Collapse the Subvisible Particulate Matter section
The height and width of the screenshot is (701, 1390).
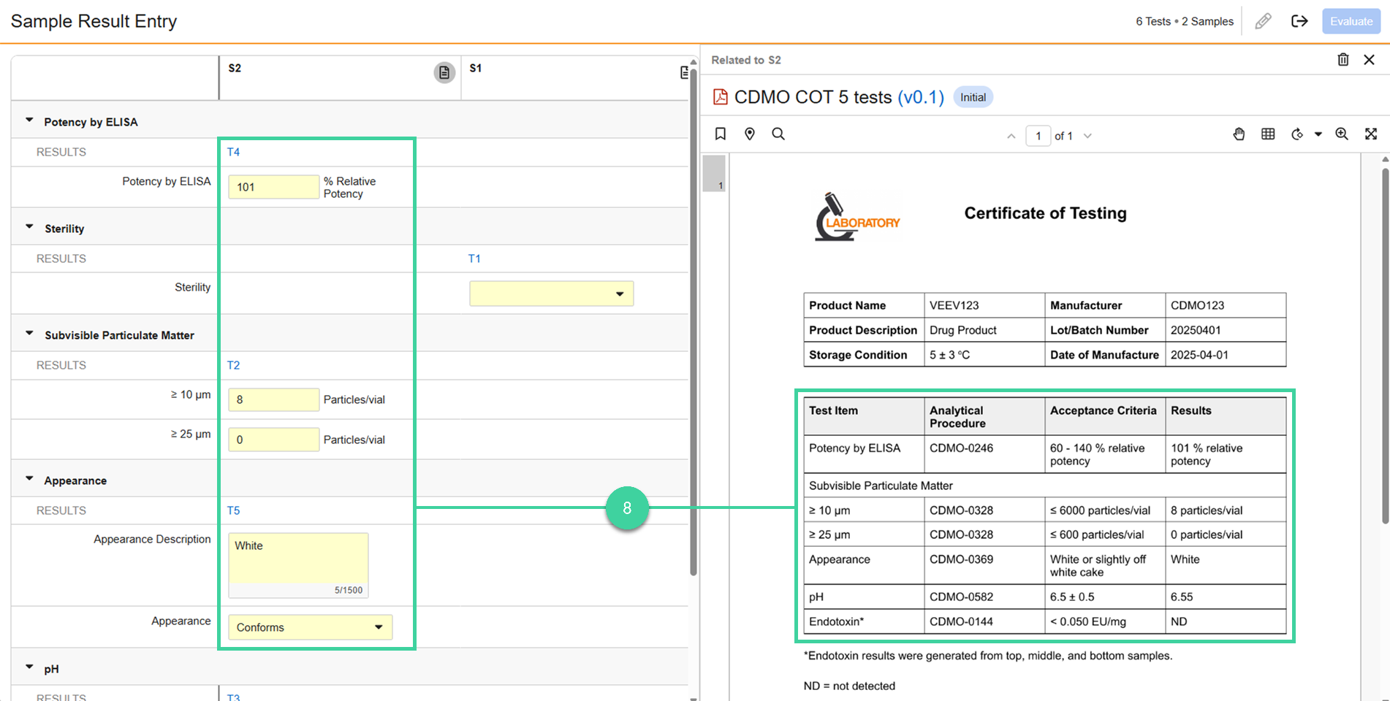(x=30, y=334)
